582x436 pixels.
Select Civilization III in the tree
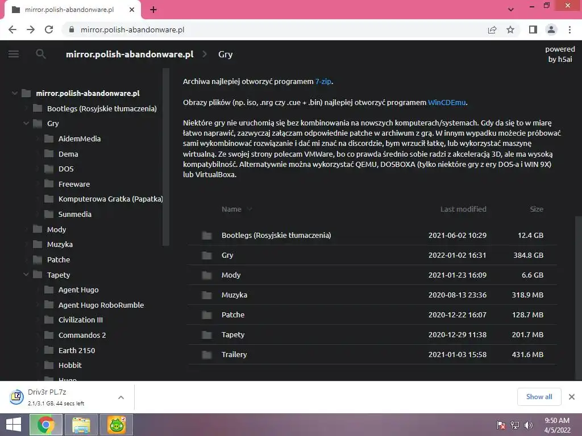pos(81,320)
